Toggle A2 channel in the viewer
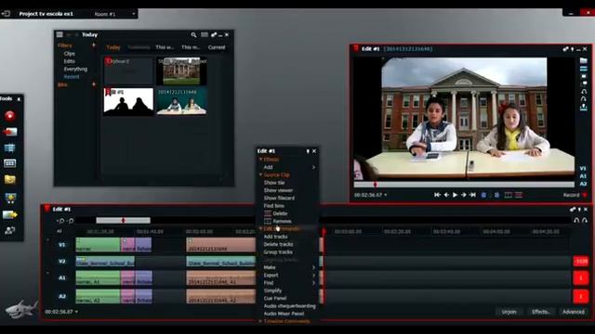The width and height of the screenshot is (595, 334). pyautogui.click(x=583, y=184)
